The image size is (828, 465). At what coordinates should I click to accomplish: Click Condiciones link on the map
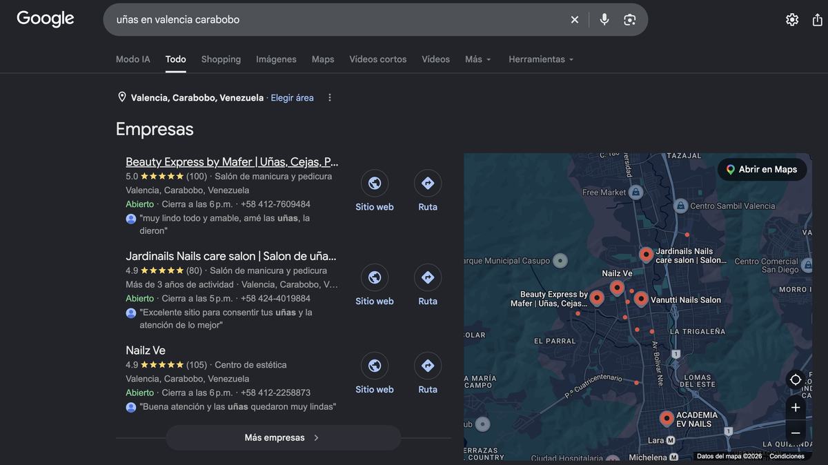click(x=787, y=456)
